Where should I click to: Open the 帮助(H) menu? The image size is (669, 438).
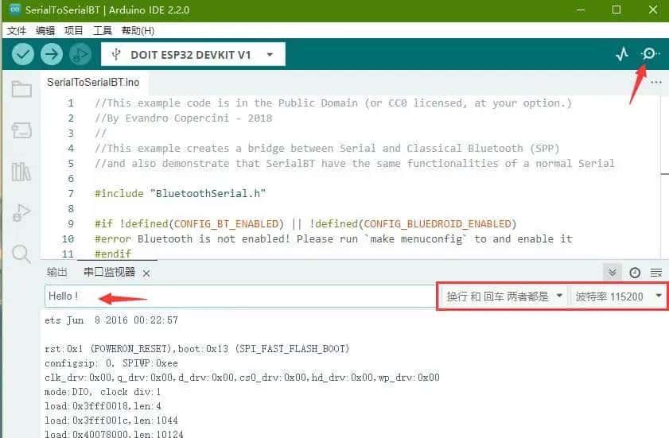point(138,31)
